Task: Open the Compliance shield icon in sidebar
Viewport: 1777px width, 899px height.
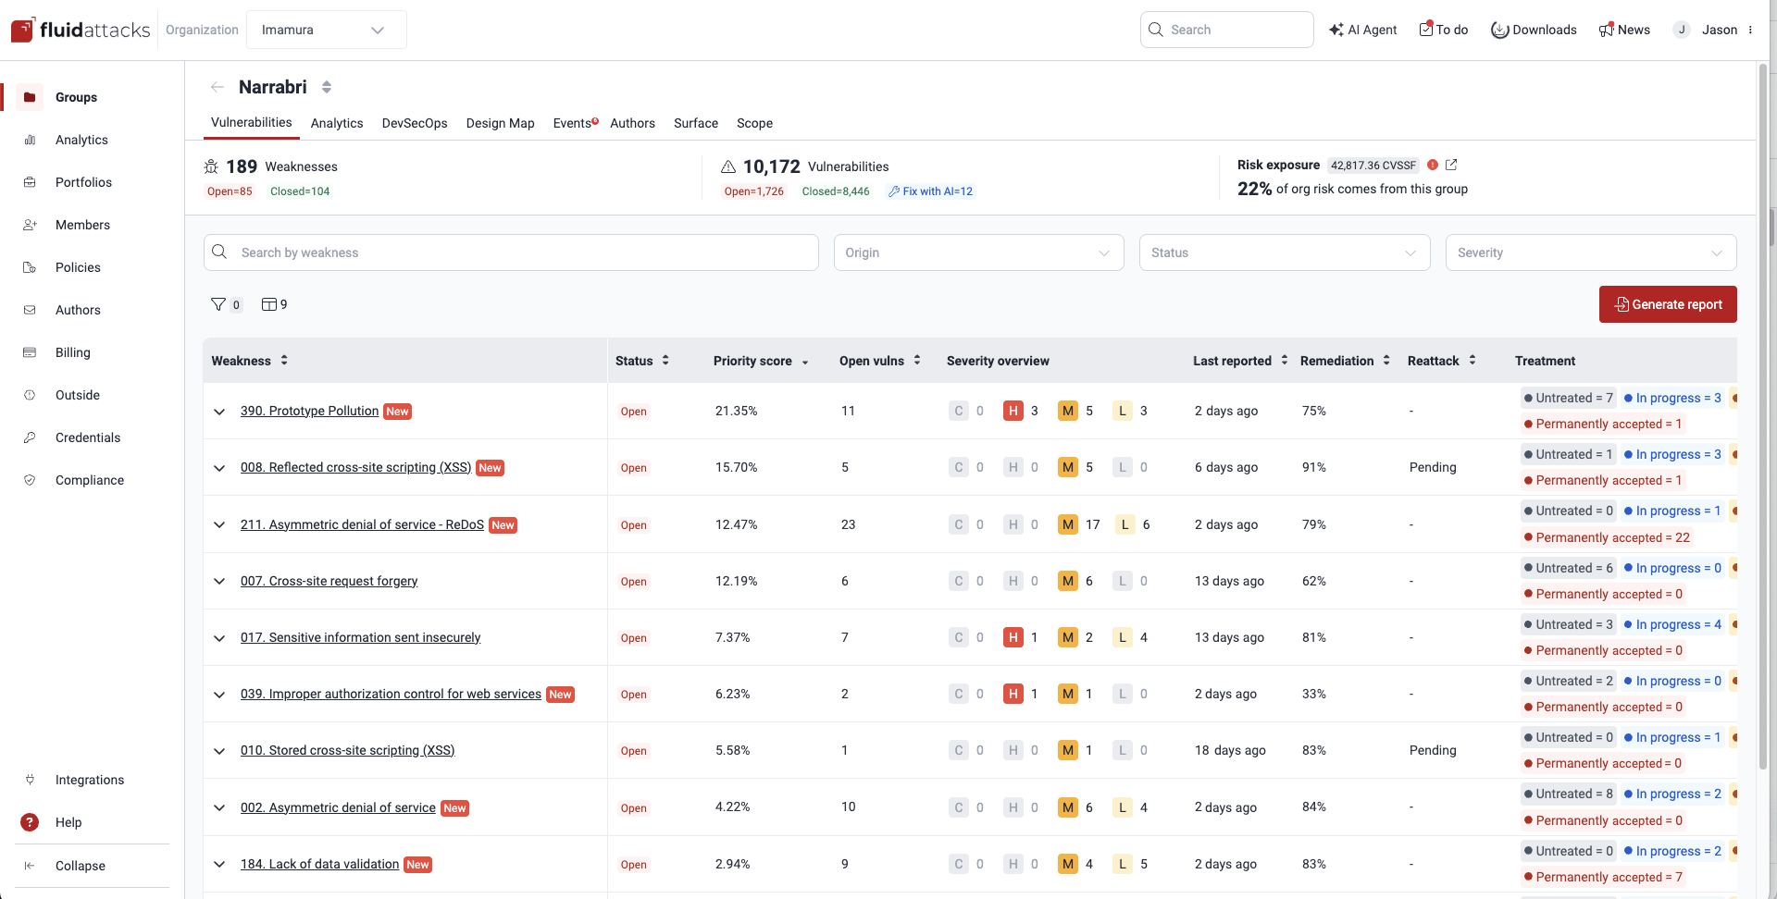Action: point(30,480)
